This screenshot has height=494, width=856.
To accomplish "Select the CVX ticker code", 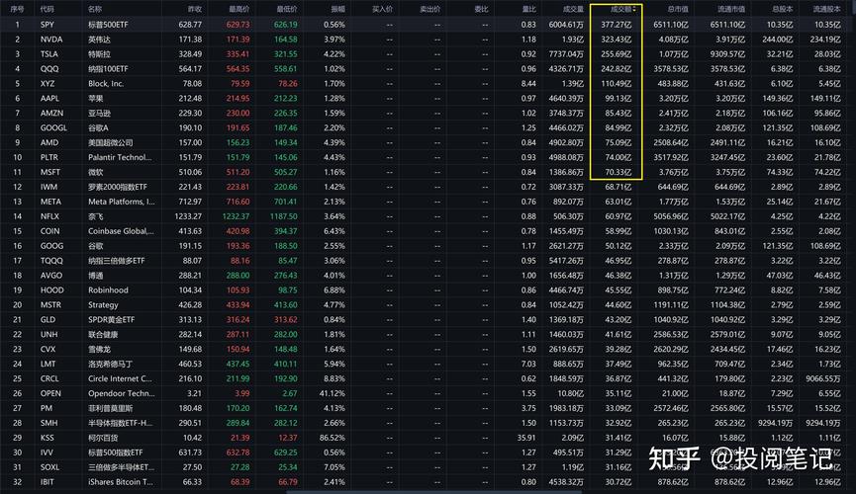I will pos(48,349).
